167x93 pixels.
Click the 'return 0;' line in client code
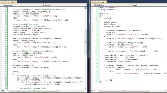108,80
